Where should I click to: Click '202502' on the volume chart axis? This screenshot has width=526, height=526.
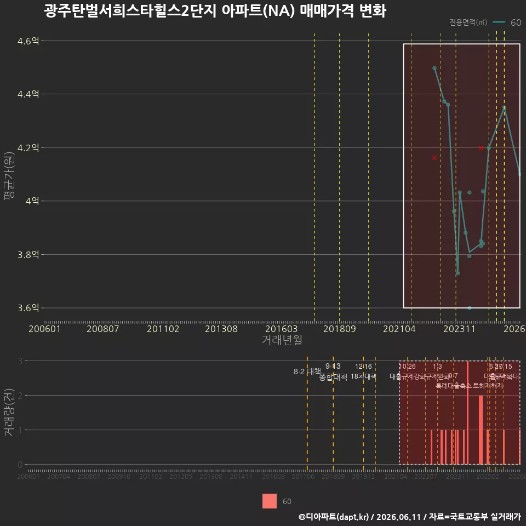coord(488,476)
